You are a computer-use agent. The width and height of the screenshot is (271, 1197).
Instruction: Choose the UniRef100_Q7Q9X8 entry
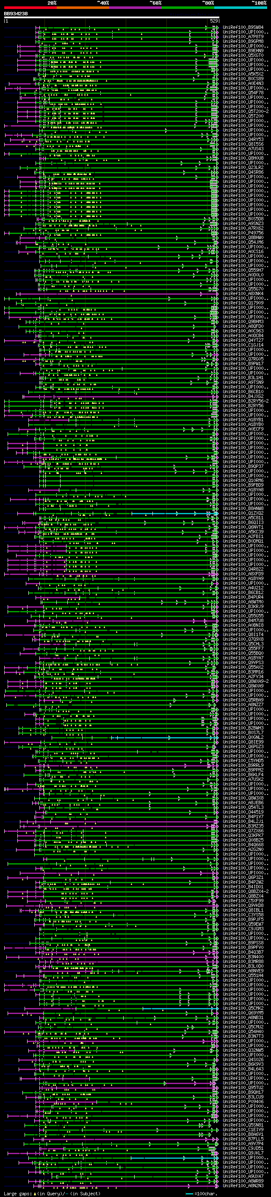click(x=243, y=639)
